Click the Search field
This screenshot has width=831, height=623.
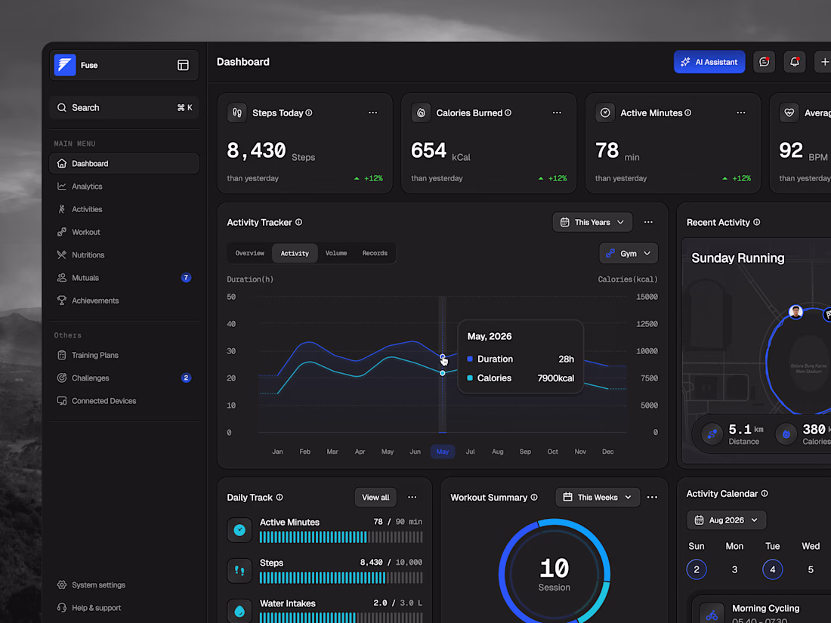pyautogui.click(x=124, y=107)
